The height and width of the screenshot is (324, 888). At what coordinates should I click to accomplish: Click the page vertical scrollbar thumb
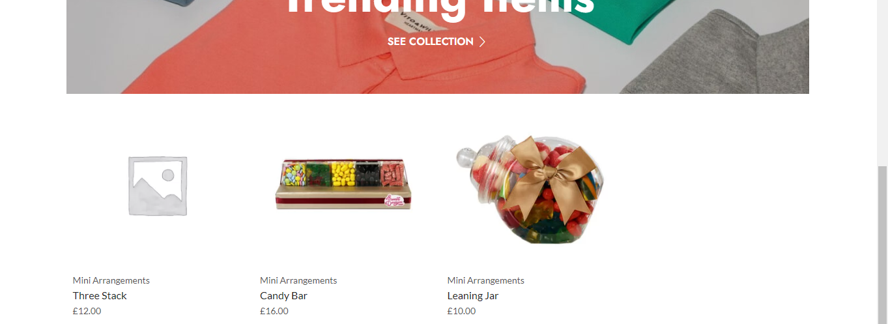coord(883,245)
